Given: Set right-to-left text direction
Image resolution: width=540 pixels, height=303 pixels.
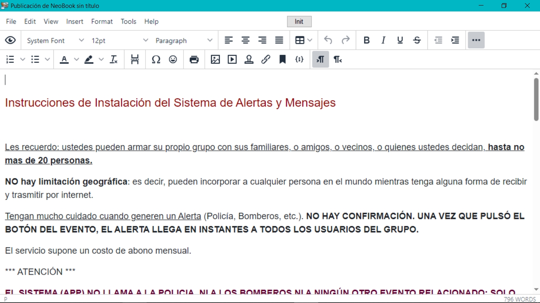Looking at the screenshot, I should point(338,60).
